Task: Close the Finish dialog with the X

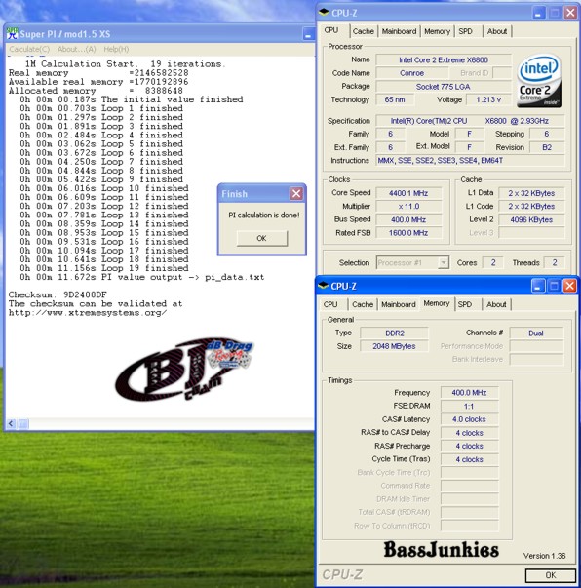Action: pyautogui.click(x=296, y=193)
